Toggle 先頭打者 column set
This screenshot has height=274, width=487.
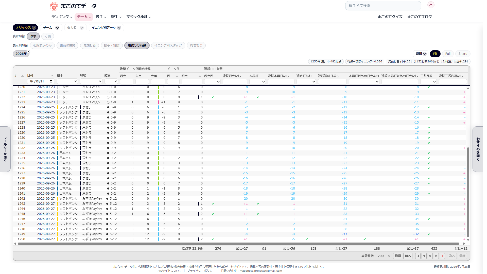pos(90,45)
